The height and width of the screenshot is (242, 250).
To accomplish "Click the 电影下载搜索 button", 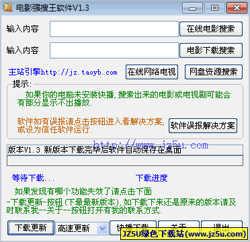I will coord(211,50).
